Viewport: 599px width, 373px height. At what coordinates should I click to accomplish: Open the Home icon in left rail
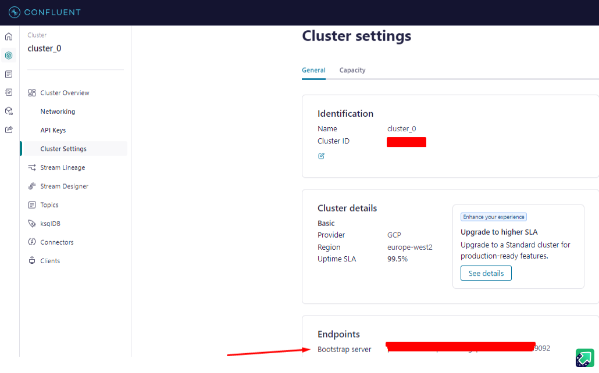tap(9, 37)
